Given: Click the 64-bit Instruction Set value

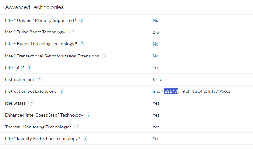Looking at the screenshot, I should tap(159, 79).
